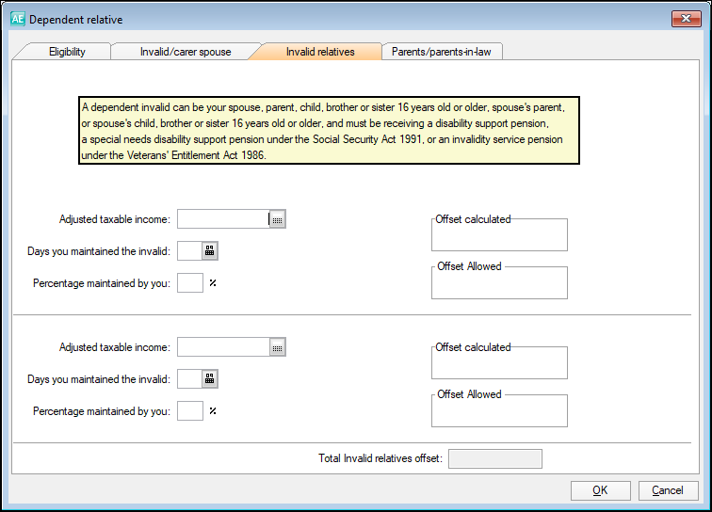Click the second Days you maintained the invalid field
Screen dimensions: 712x512
click(189, 378)
